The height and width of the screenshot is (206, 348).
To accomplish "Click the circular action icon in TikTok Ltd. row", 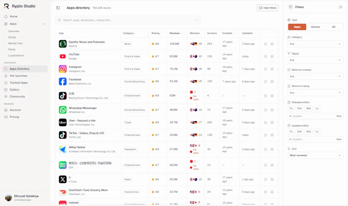I will click(x=272, y=135).
